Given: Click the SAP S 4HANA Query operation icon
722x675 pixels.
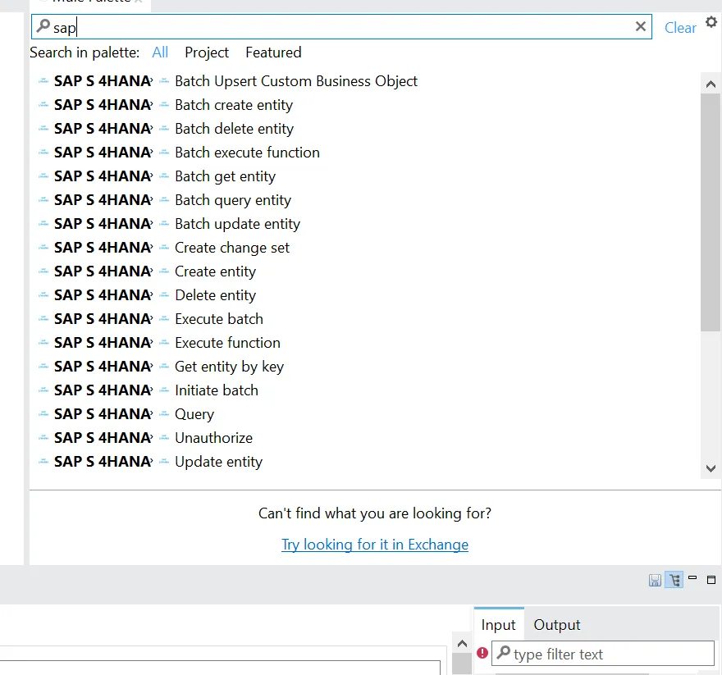Looking at the screenshot, I should pos(163,414).
